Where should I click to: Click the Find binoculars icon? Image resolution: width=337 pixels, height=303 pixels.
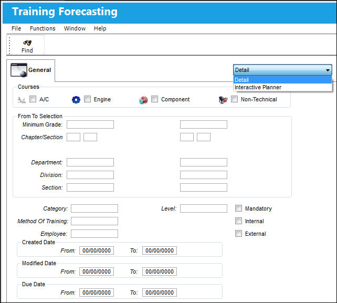coord(27,43)
